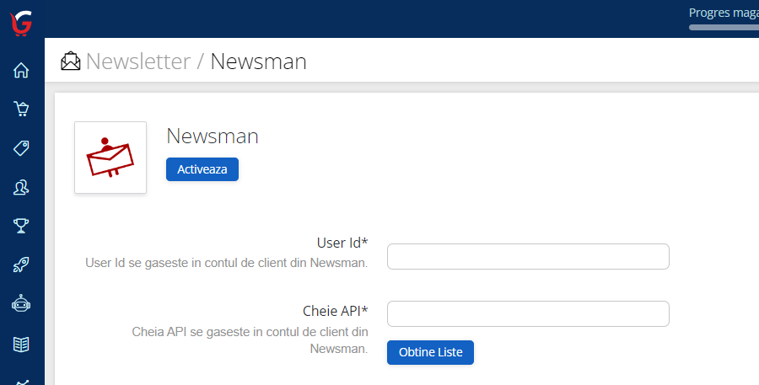Open the Gomag logo in the top corner
Image resolution: width=759 pixels, height=385 pixels.
(x=21, y=22)
